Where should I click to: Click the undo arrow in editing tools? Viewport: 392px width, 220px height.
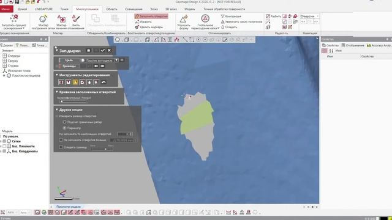coord(104,82)
